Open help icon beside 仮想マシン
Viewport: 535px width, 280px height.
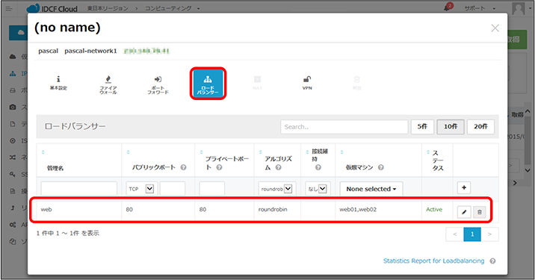coord(381,167)
